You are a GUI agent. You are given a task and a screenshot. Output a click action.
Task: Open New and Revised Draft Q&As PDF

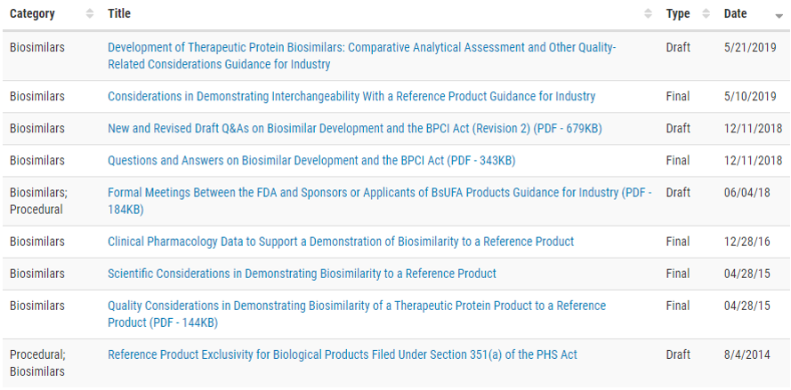point(355,129)
